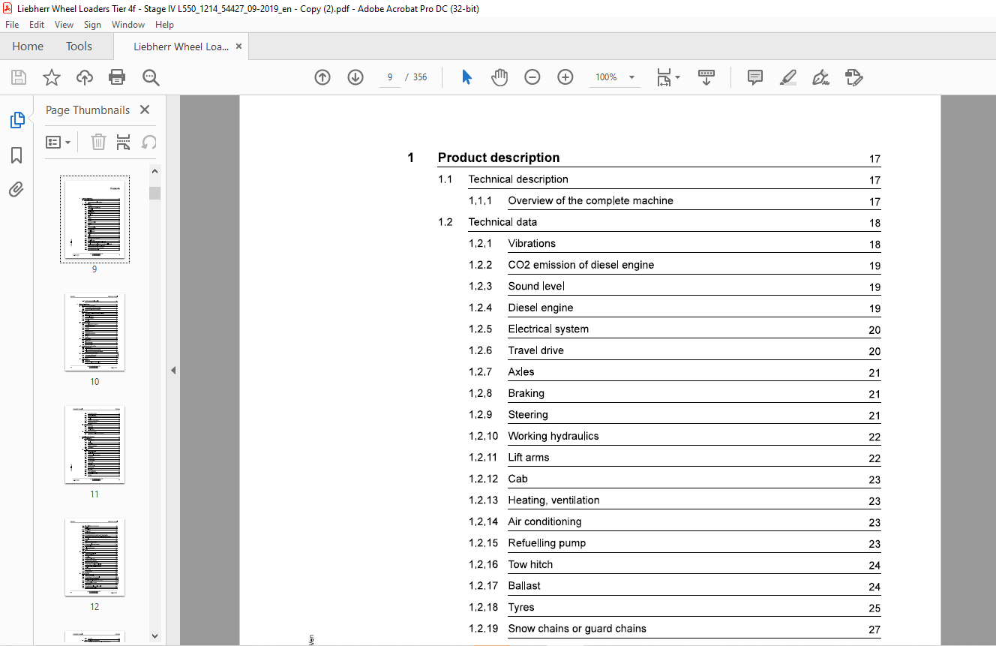Bookmark this file with the star icon

52,77
